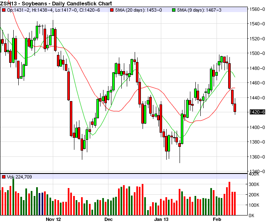Click the SMA (20 days): 1453-0 label
Screen dimensions: 266x223
click(x=138, y=10)
